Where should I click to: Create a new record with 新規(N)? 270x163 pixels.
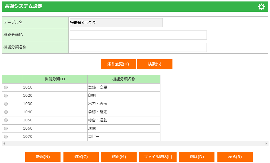point(43,157)
